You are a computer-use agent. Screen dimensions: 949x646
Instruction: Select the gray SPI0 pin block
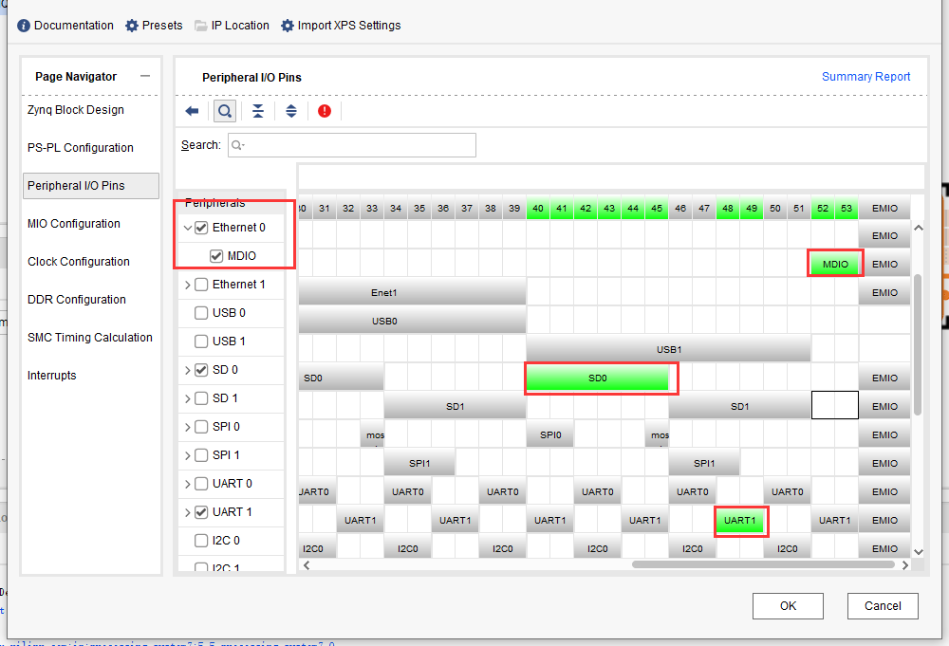point(550,434)
